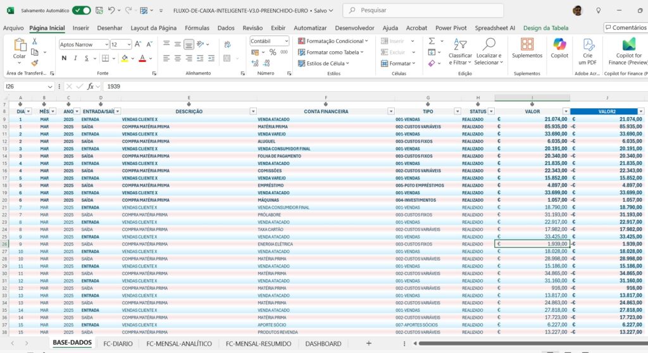Toggle the Salvamento Automático switch
Viewport: 648px width, 353px height.
point(81,11)
